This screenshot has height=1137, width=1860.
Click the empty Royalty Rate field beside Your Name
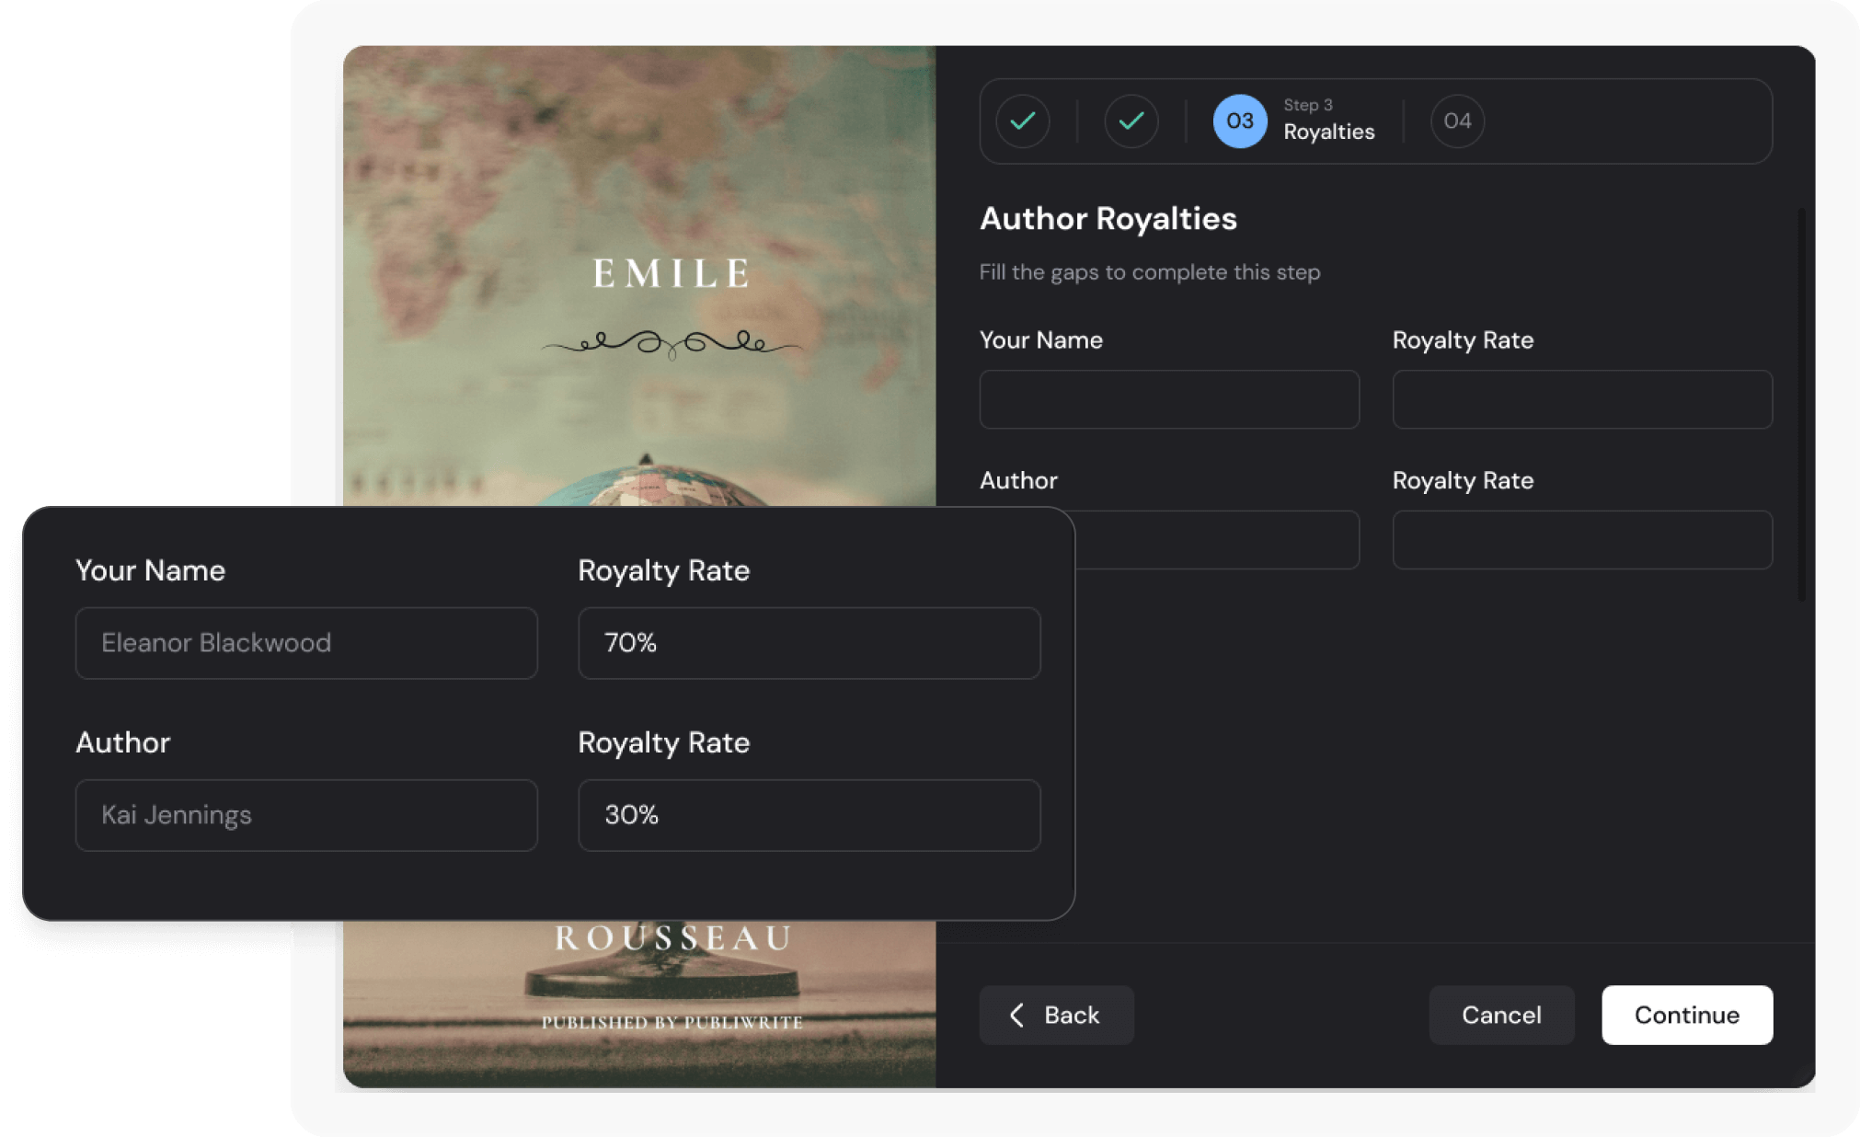(1581, 399)
